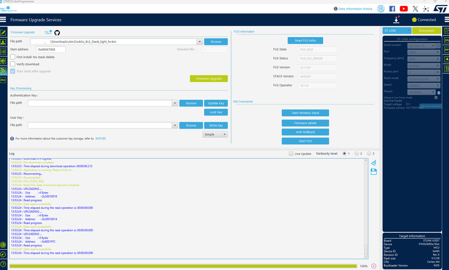This screenshot has width=449, height=270.
Task: Open the Simple key type dropdown
Action: pyautogui.click(x=215, y=134)
